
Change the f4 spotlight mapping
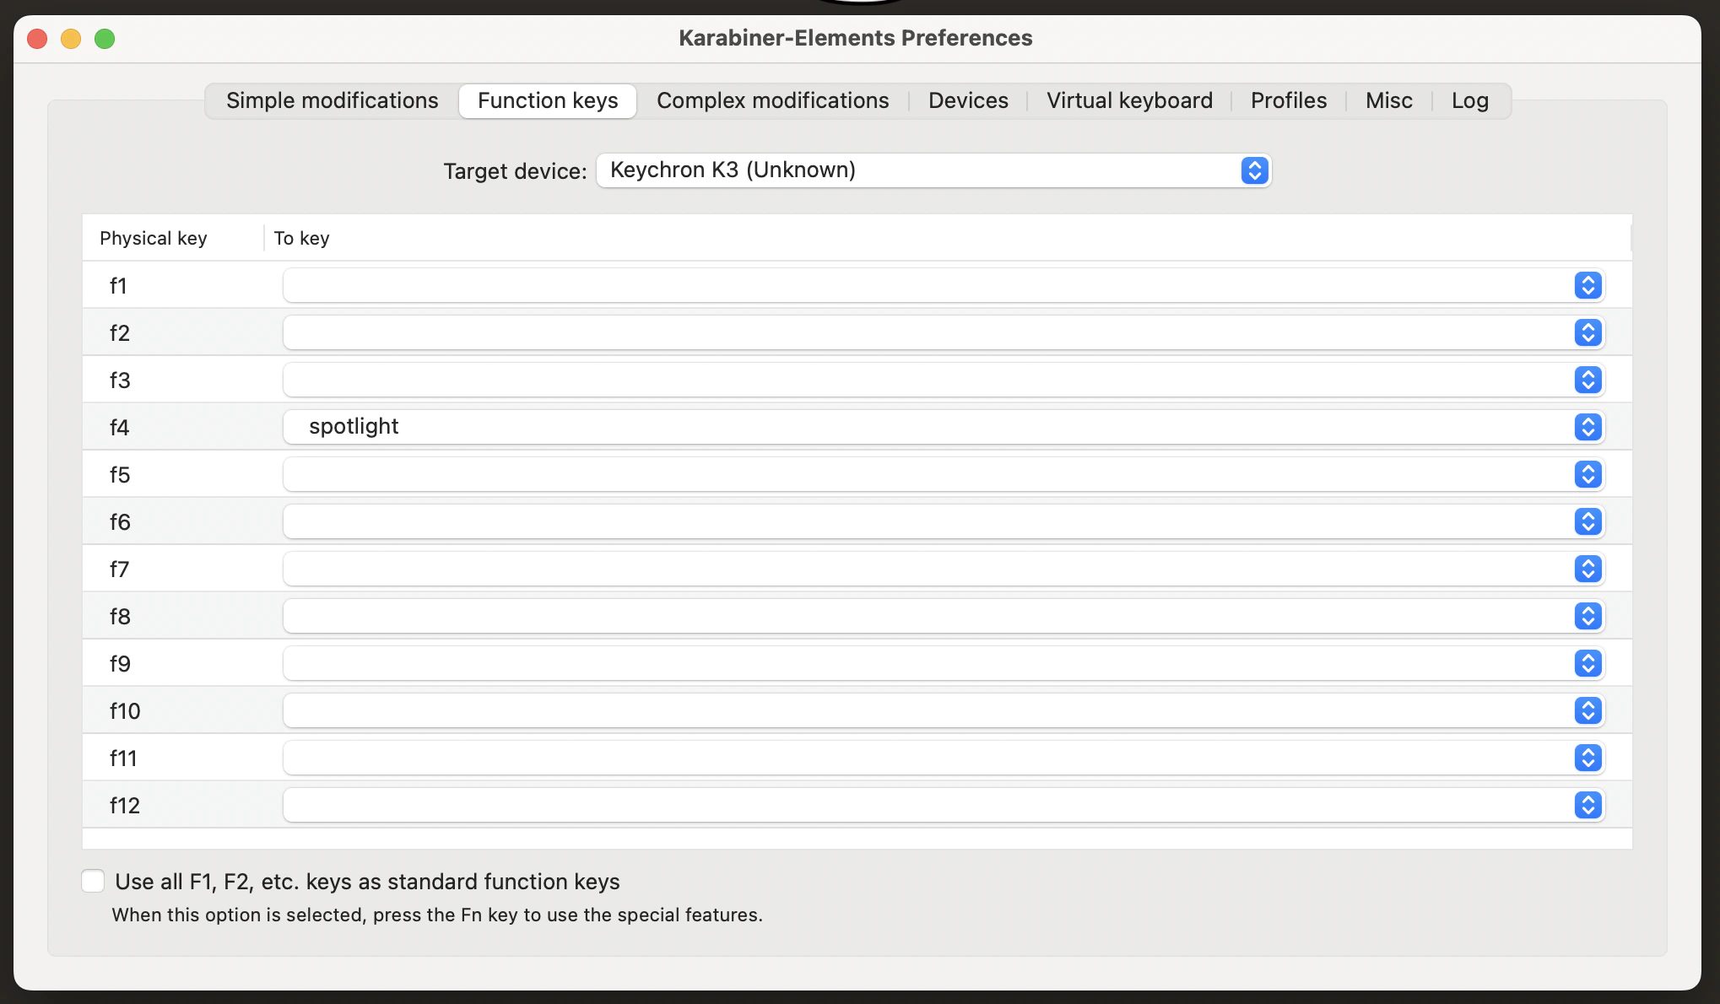(x=943, y=427)
